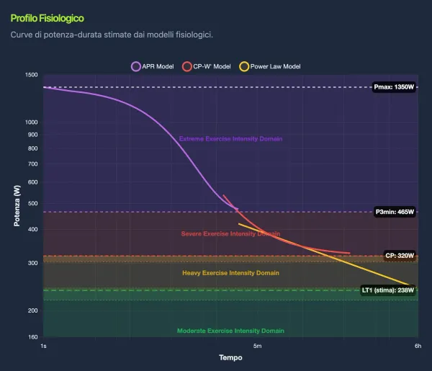This screenshot has width=432, height=371.
Task: Click the APR Model legend label
Action: click(x=158, y=66)
